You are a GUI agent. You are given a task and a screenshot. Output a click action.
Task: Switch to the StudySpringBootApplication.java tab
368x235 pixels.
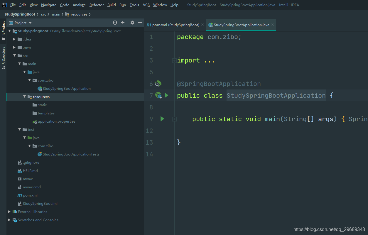241,25
